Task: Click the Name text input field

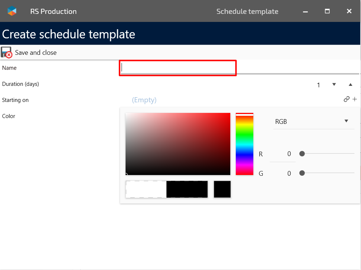Action: (178, 68)
